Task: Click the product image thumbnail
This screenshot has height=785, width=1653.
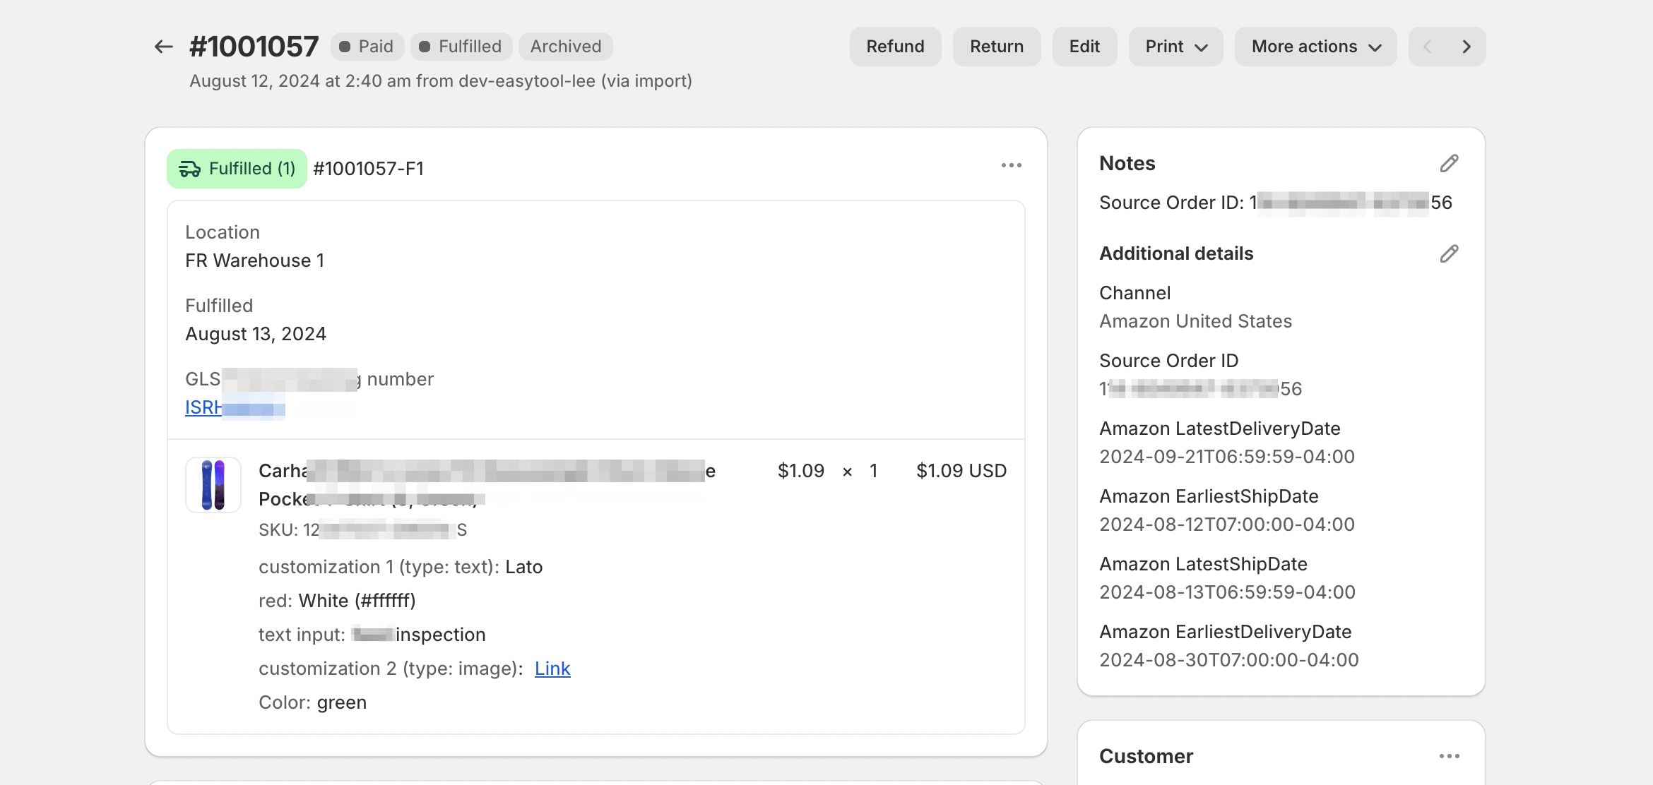Action: [x=213, y=484]
